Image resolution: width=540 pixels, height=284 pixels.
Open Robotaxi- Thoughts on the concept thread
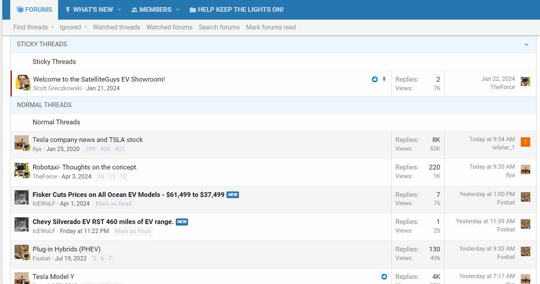click(85, 167)
